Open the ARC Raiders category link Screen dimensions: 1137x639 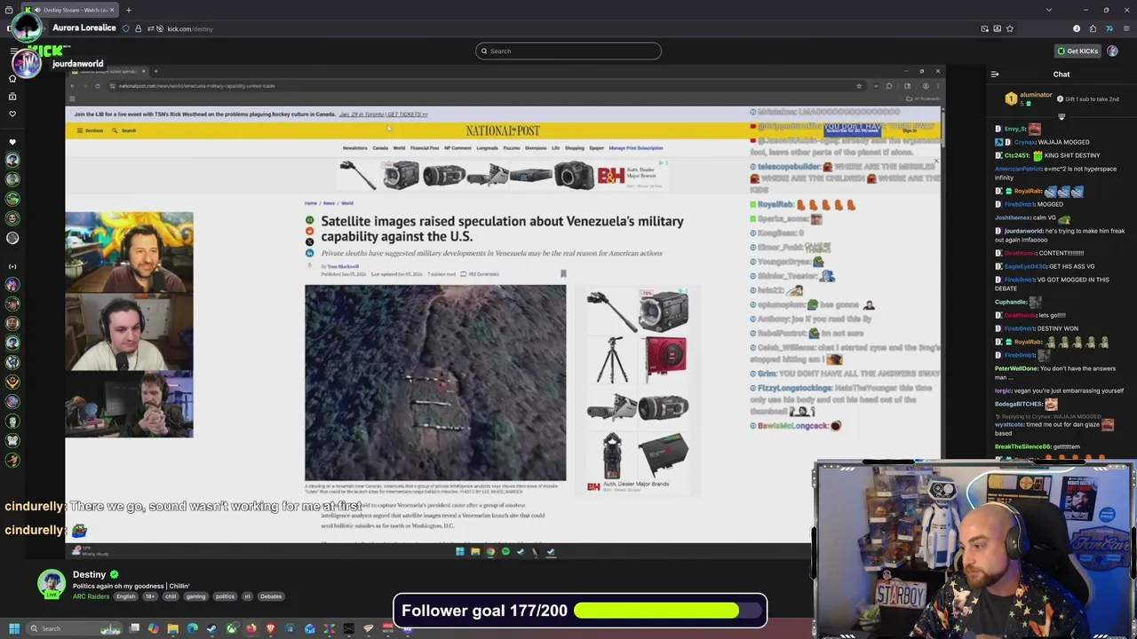tap(91, 596)
